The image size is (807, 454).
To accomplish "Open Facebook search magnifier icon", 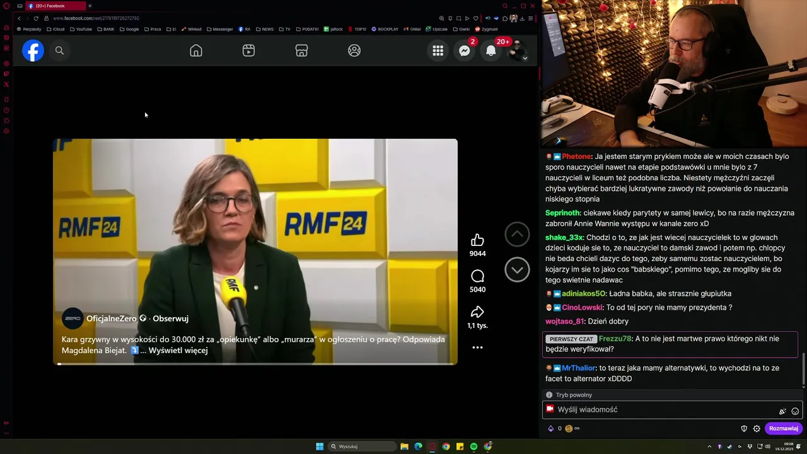I will [x=59, y=50].
